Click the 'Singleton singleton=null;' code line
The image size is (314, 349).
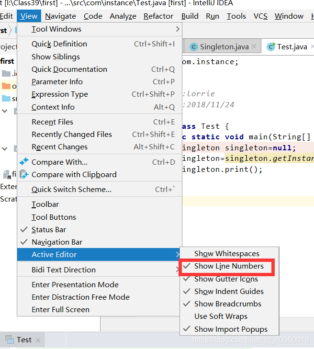pyautogui.click(x=239, y=148)
